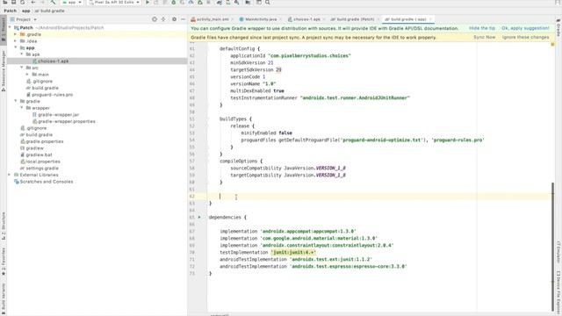Select gradle-wrapper.jar in project tree

[59, 115]
